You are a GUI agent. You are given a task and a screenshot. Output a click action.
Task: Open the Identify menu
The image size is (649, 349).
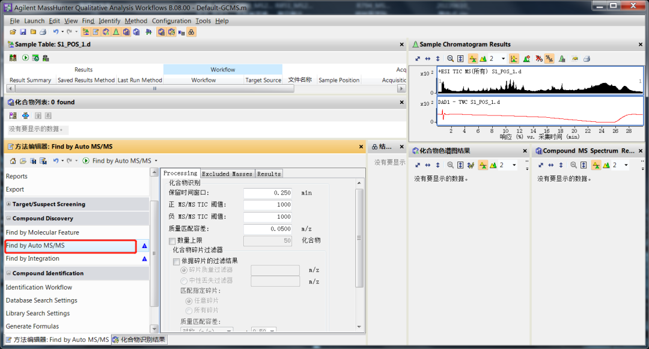pyautogui.click(x=109, y=20)
